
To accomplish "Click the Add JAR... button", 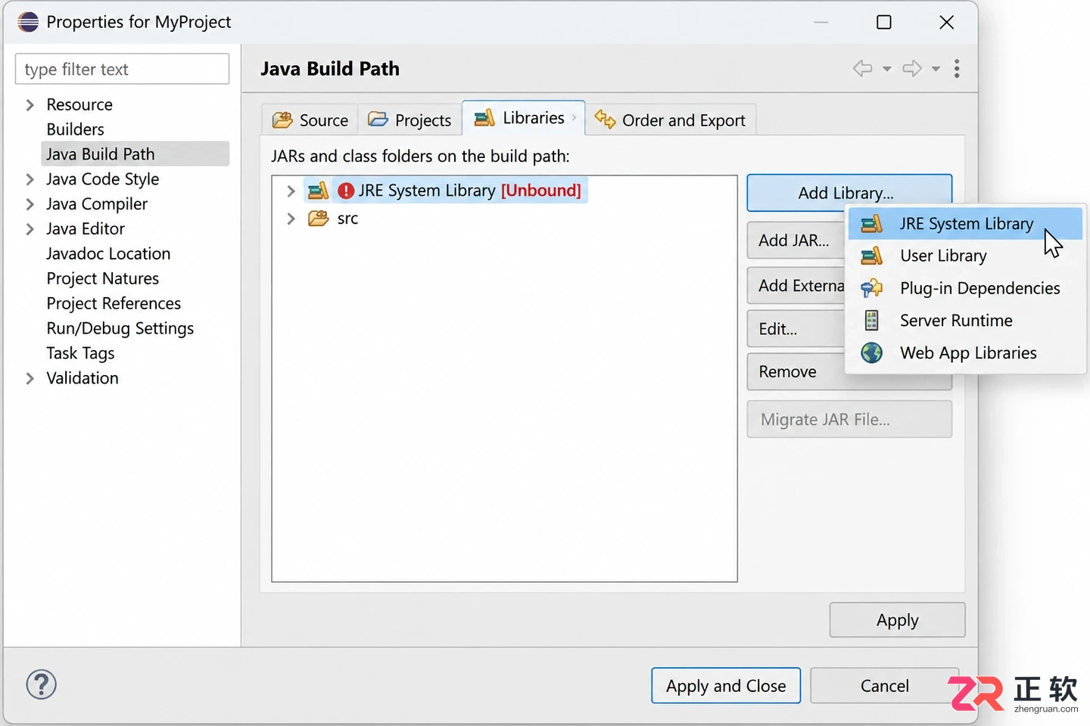I will pos(795,240).
